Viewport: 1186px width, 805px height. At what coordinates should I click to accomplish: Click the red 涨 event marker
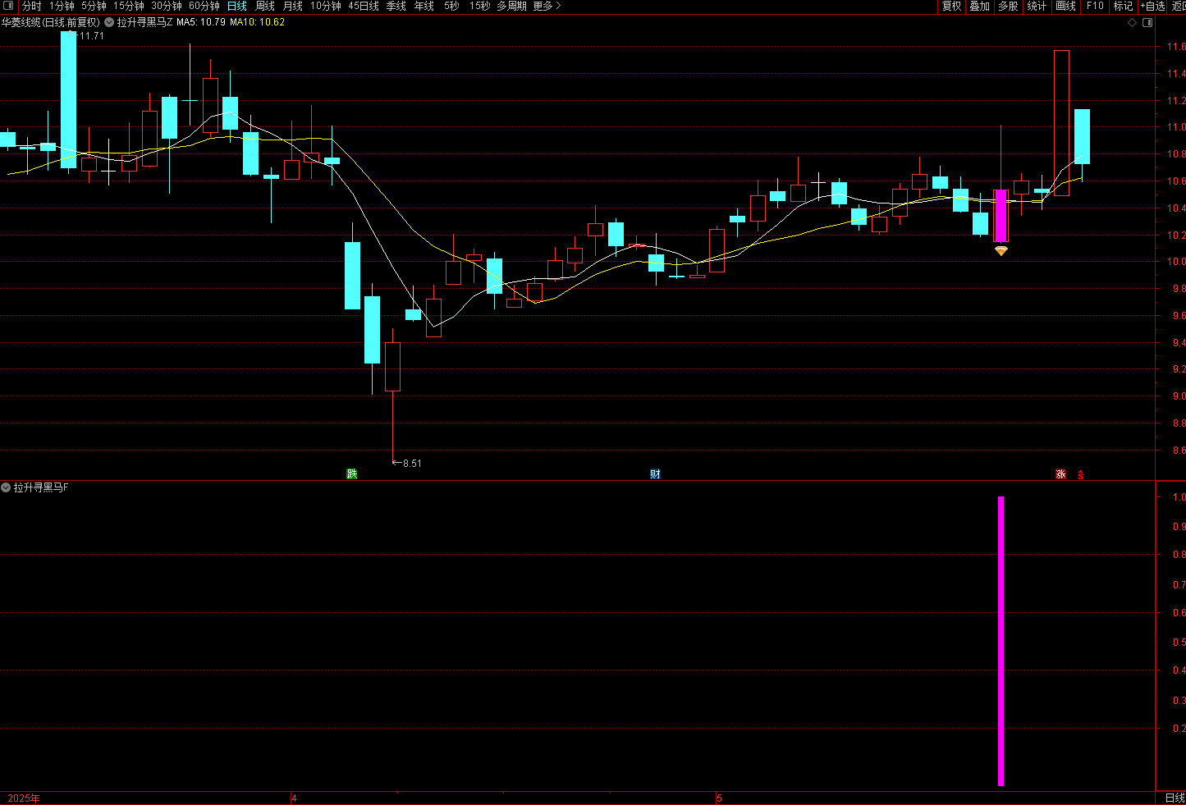click(x=1060, y=473)
